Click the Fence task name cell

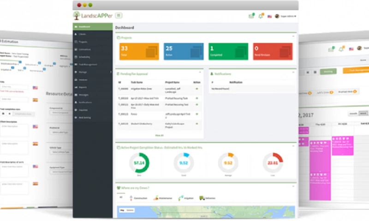[134, 114]
